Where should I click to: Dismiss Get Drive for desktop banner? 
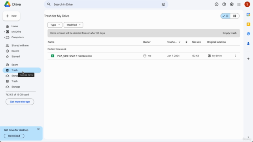coord(38,129)
